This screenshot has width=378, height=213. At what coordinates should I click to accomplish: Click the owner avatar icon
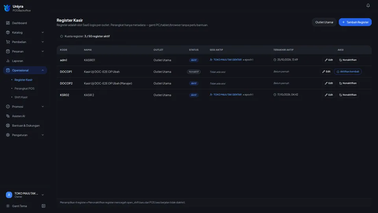click(9, 194)
